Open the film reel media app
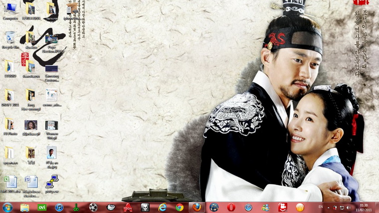The height and width of the screenshot is (213, 379). (93, 208)
